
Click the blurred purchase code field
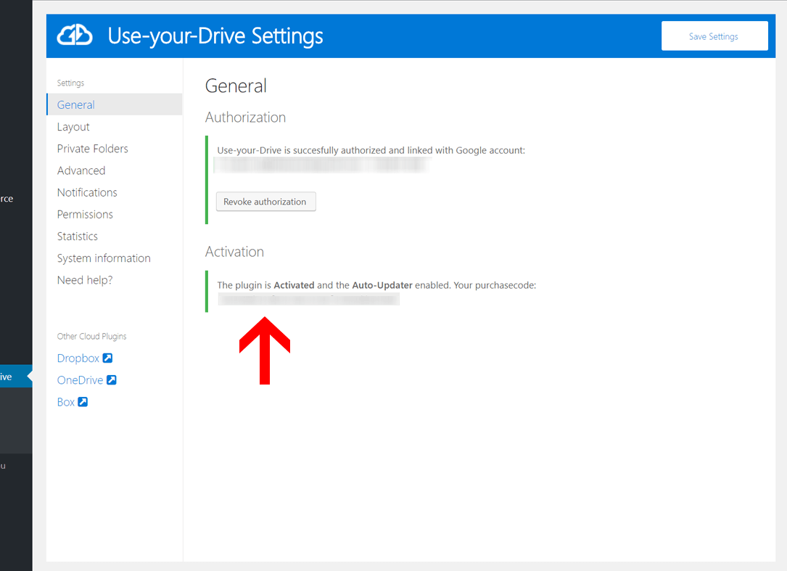coord(309,300)
